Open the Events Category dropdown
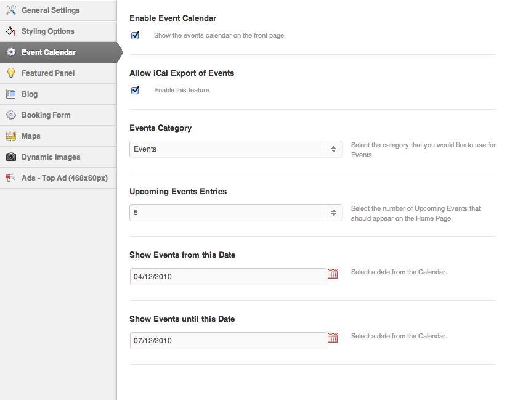This screenshot has height=400, width=507. click(236, 149)
